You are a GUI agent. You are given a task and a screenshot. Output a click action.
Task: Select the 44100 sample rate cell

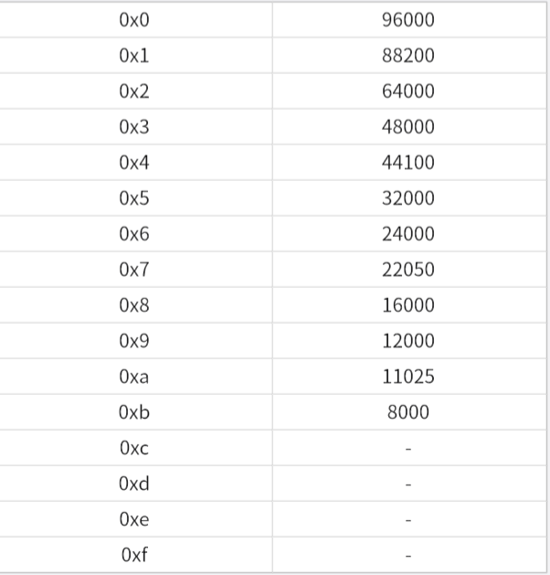(x=407, y=163)
